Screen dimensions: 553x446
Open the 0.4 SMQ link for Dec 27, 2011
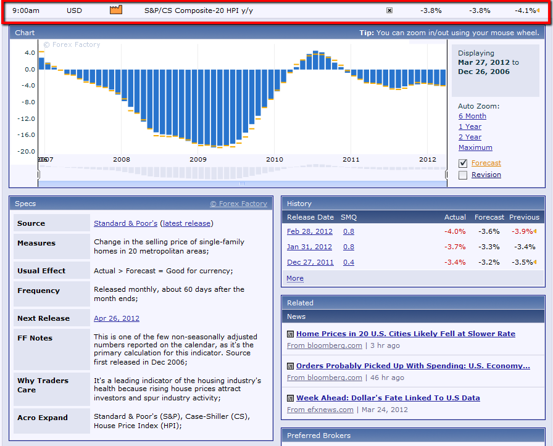[349, 262]
